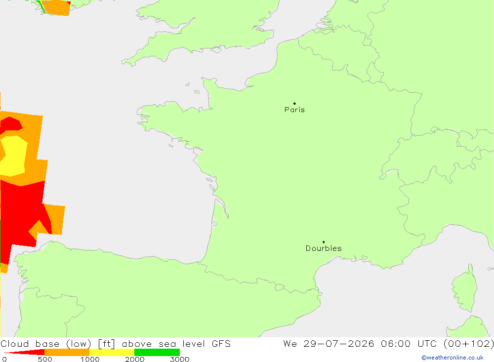Click the legend value '500'

click(x=45, y=359)
